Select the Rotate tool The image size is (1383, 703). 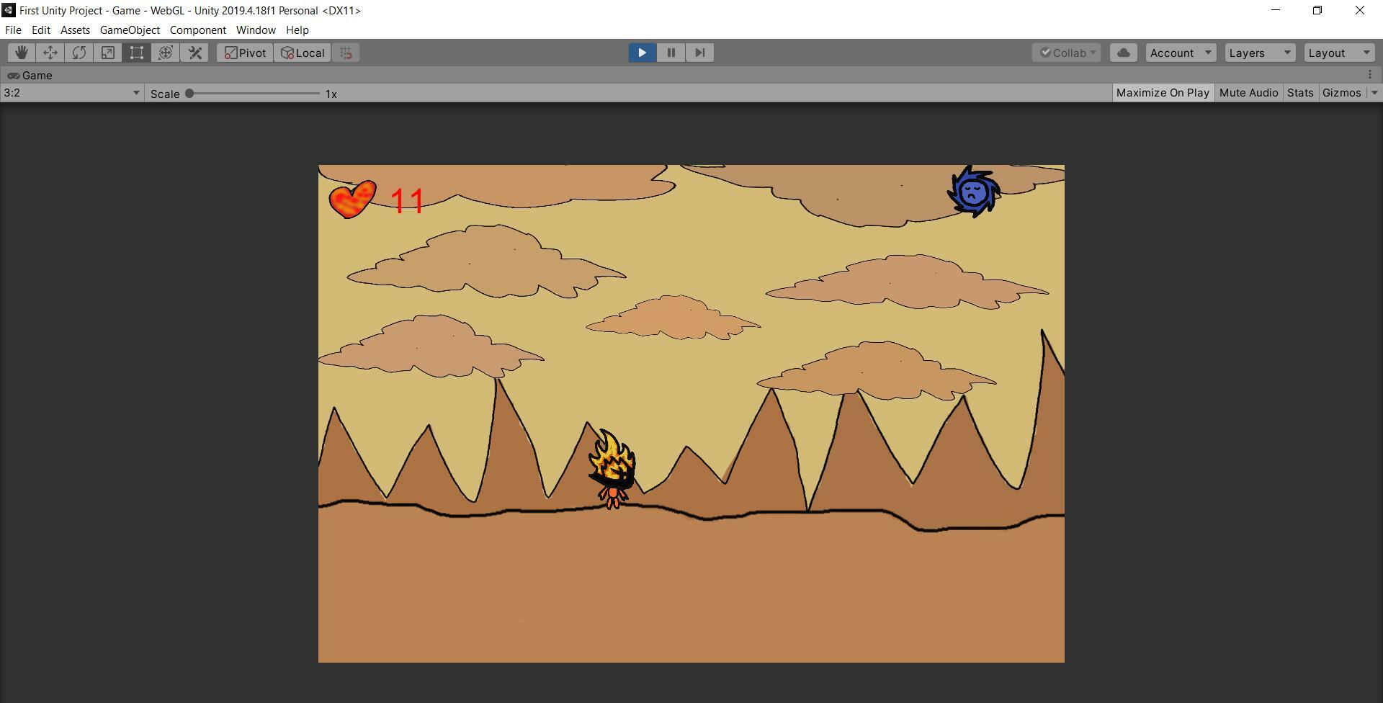pyautogui.click(x=79, y=53)
